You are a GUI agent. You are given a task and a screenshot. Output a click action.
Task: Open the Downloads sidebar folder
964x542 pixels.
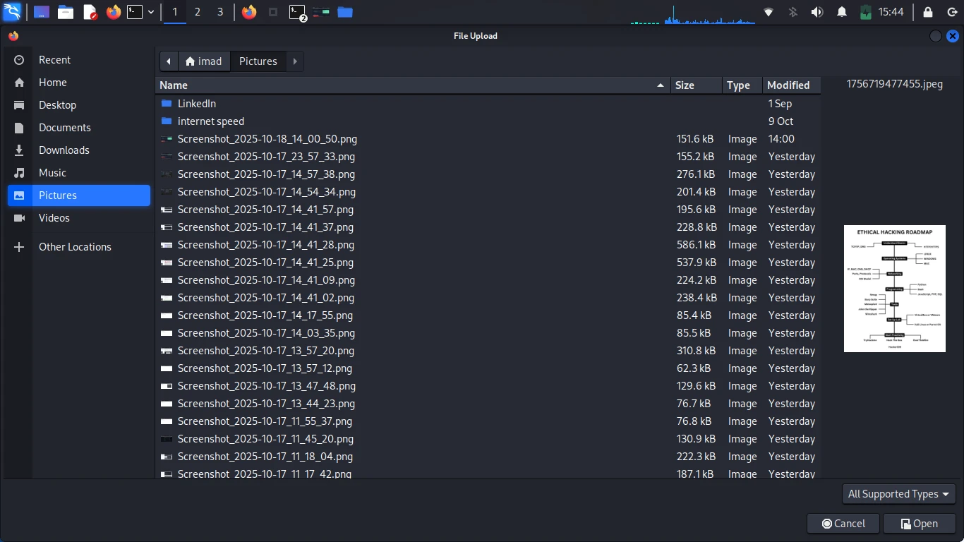(64, 150)
